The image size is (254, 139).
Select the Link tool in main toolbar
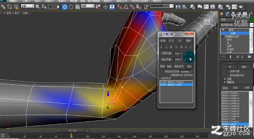[x=3, y=7]
